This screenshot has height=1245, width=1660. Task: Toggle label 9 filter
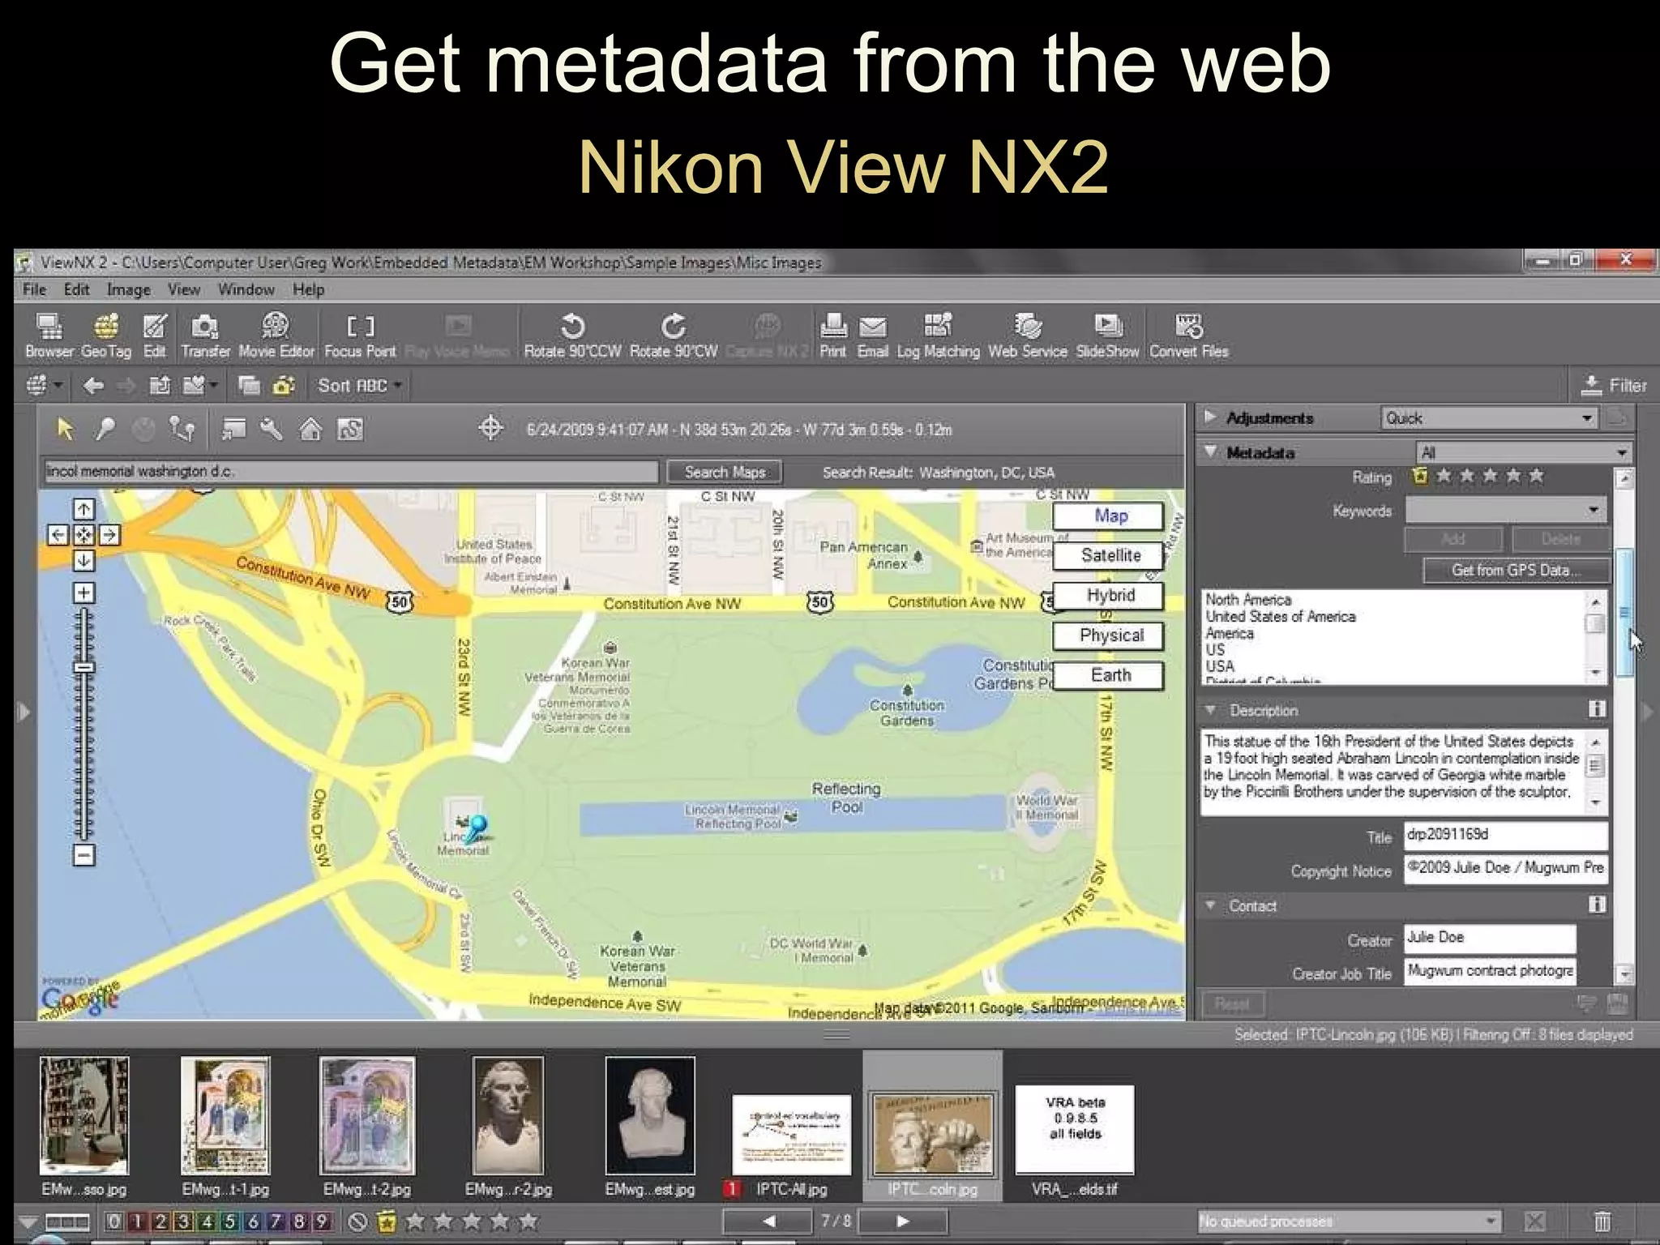[x=322, y=1221]
